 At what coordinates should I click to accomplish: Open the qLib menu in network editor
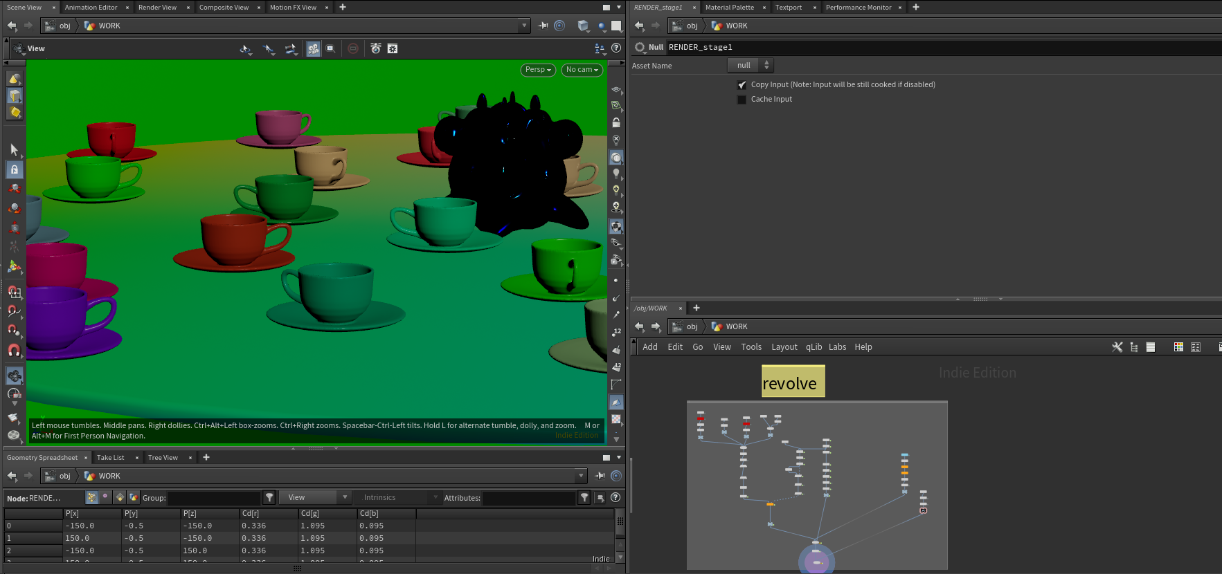coord(814,347)
